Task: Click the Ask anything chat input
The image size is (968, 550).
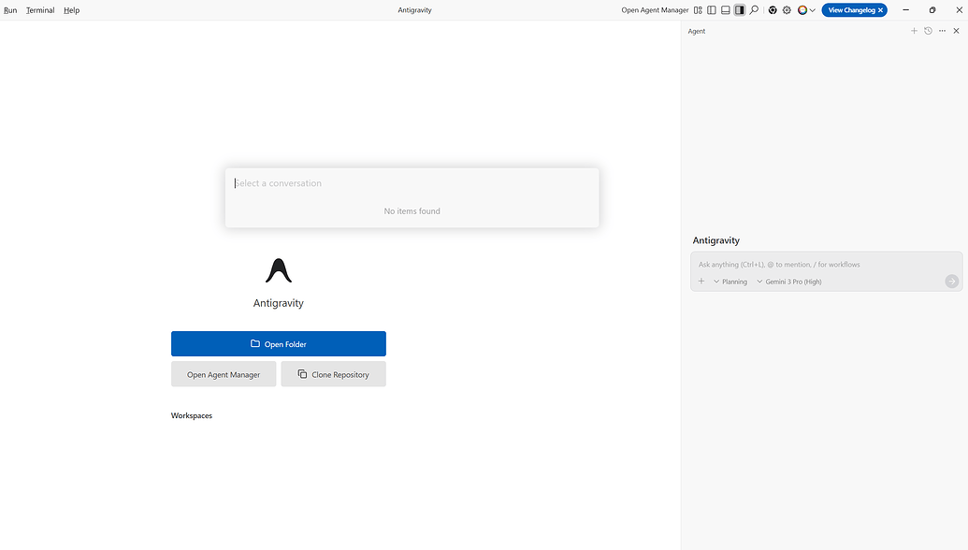Action: point(826,264)
